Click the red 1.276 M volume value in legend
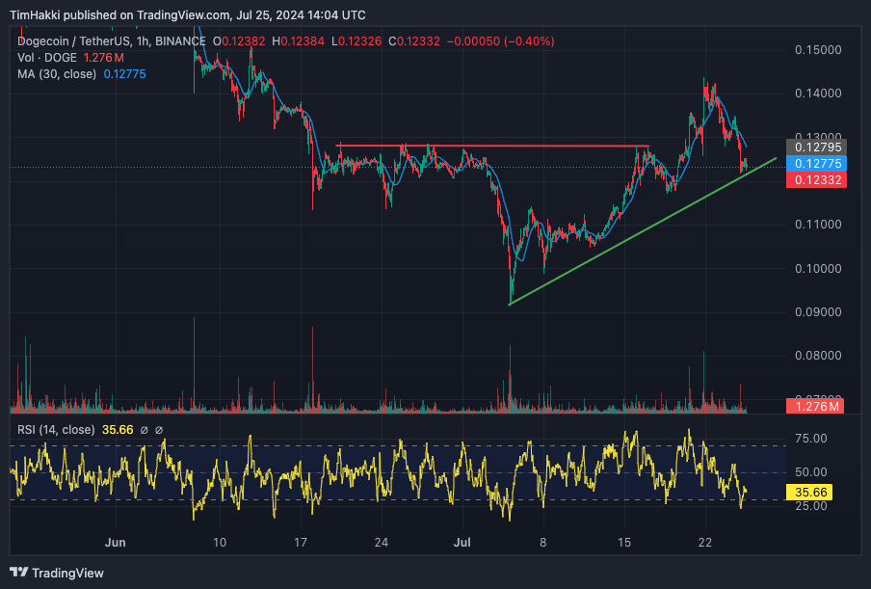This screenshot has height=589, width=871. click(x=103, y=58)
